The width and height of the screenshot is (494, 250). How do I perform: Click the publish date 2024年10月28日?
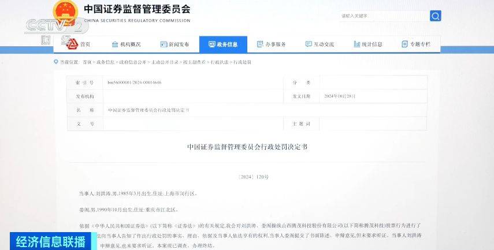click(x=340, y=96)
